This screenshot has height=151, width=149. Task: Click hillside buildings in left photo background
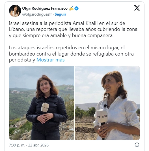coord(15,92)
